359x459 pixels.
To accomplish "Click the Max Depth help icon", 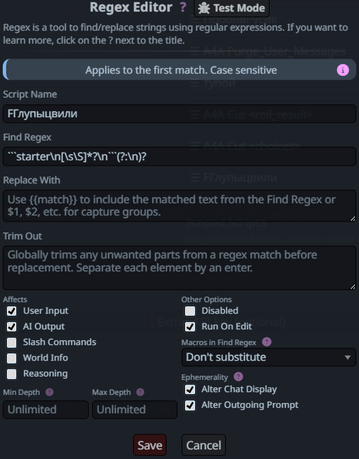I will click(x=141, y=392).
